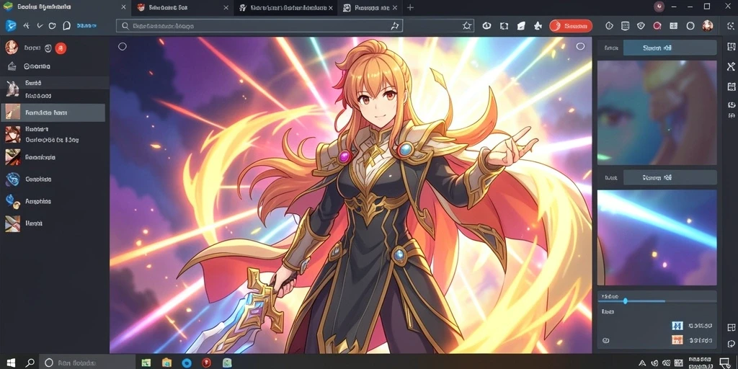This screenshot has height=369, width=738.
Task: Click the speech bubble icon in top toolbar
Action: click(x=66, y=26)
